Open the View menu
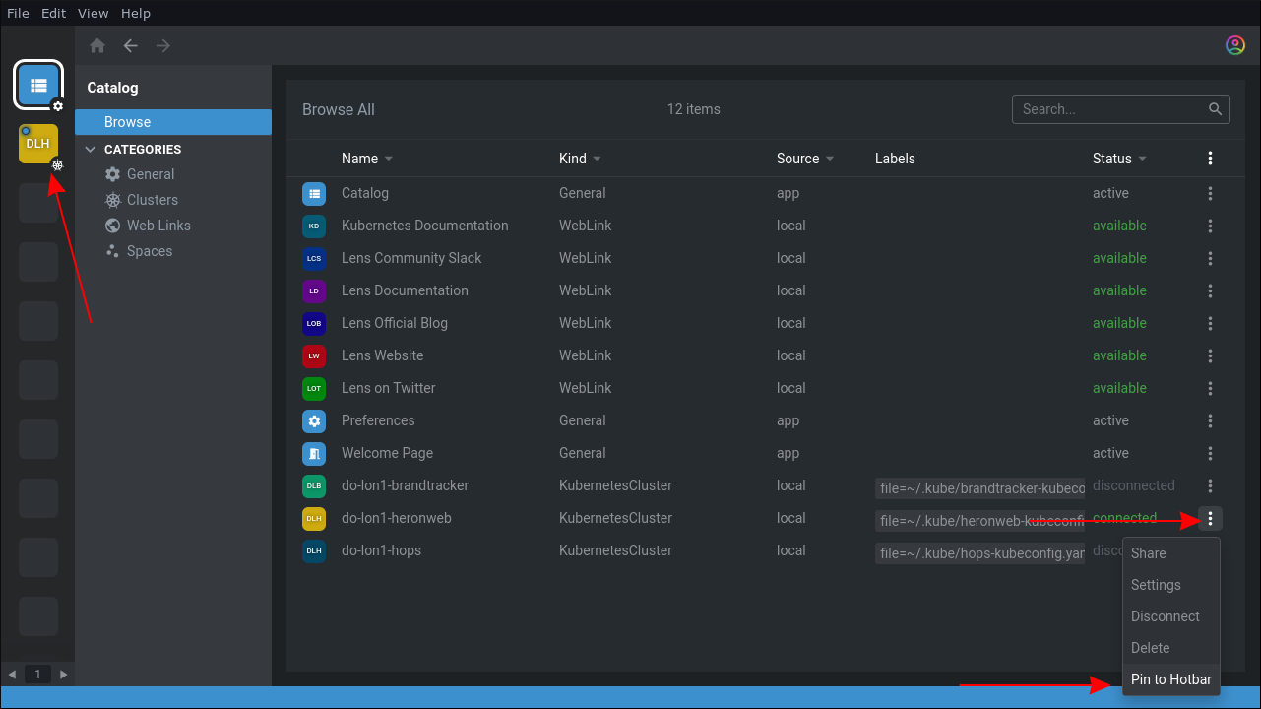Image resolution: width=1261 pixels, height=709 pixels. pos(93,13)
